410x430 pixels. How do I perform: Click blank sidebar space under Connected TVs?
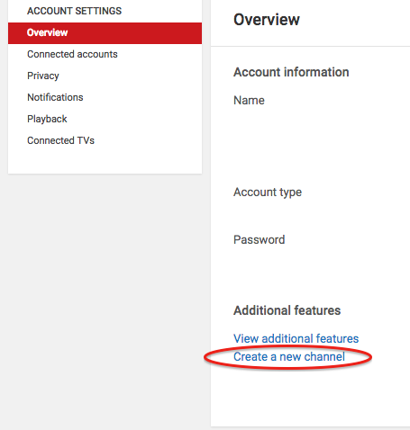tap(105, 160)
